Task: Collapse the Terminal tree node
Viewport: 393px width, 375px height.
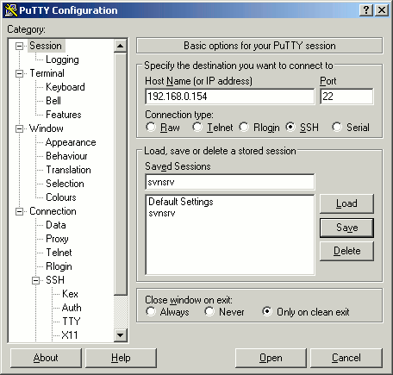Action: [x=19, y=73]
